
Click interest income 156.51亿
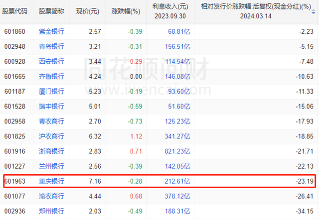(177, 46)
